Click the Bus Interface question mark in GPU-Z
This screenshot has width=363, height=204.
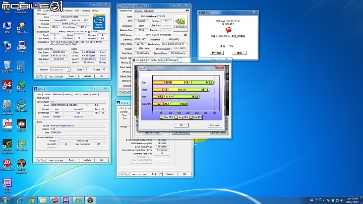pos(187,44)
